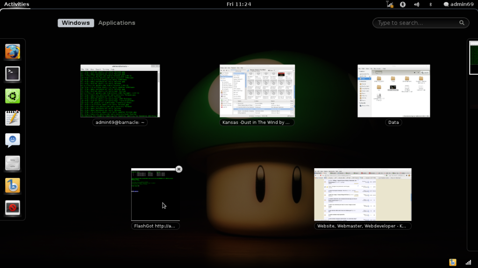Open the Activities overview button
The image size is (478, 268).
pos(16,4)
